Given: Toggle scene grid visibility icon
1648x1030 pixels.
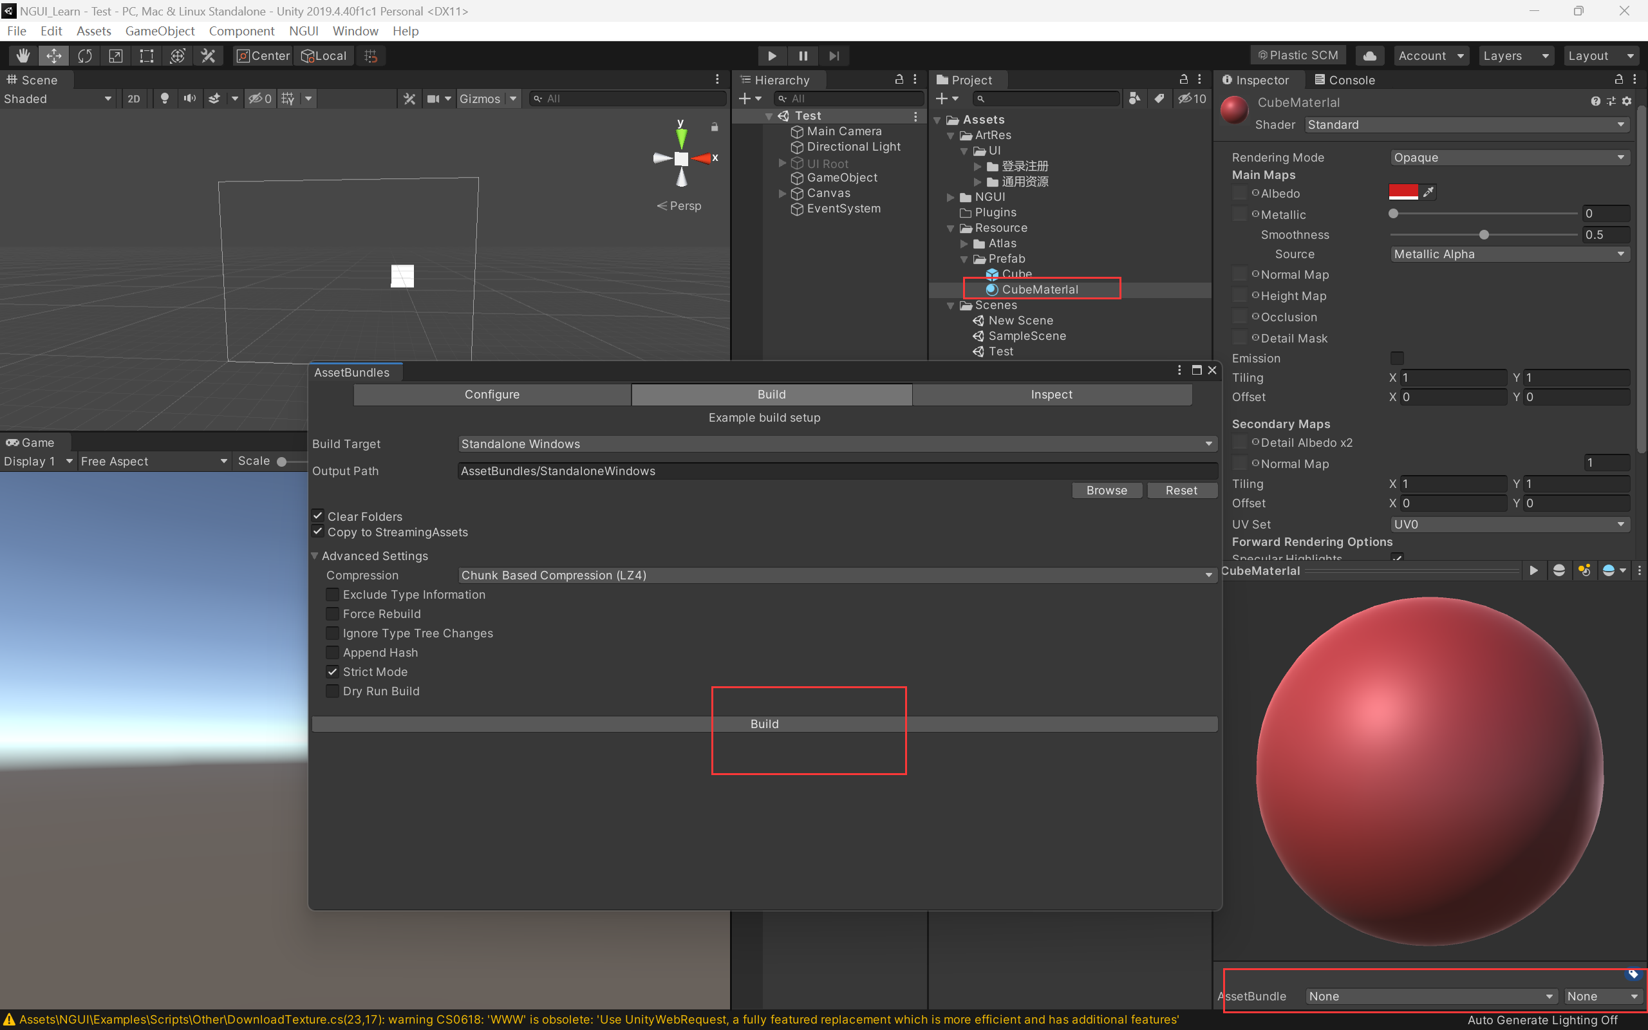Looking at the screenshot, I should point(288,98).
